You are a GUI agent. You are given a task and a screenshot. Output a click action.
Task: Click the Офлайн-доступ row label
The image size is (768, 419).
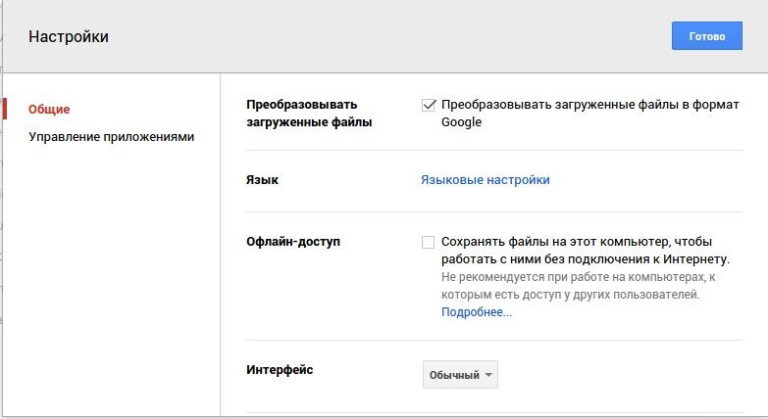pos(293,242)
